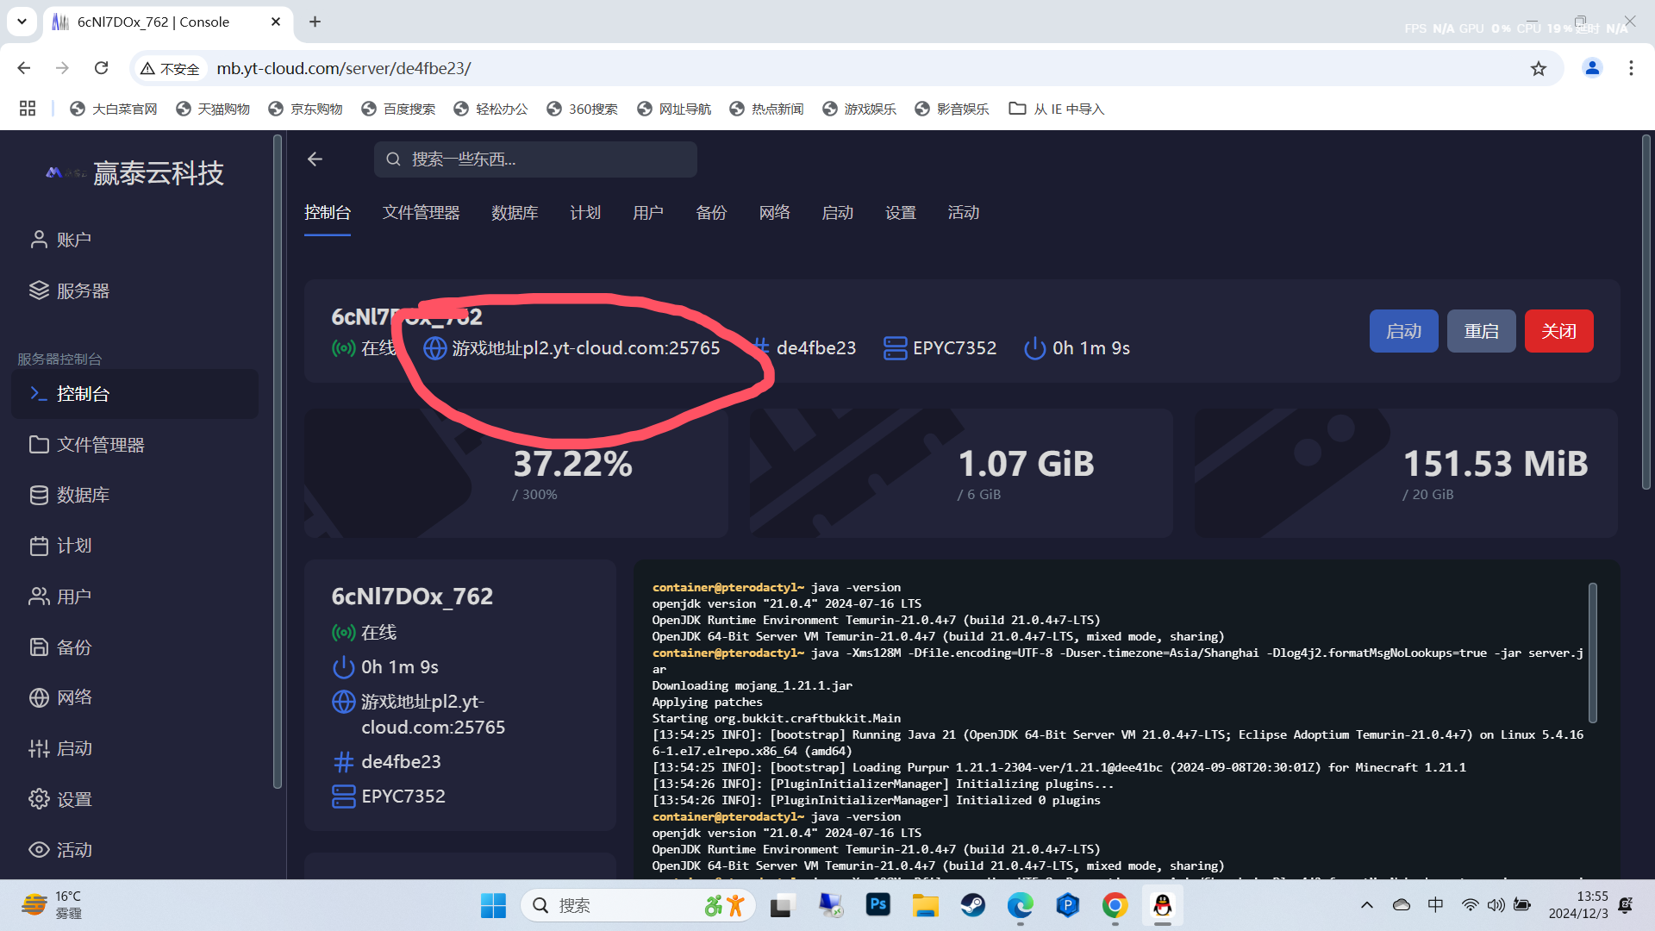Click the de4fbe23 ID in header
Image resolution: width=1655 pixels, height=931 pixels.
pyautogui.click(x=816, y=348)
